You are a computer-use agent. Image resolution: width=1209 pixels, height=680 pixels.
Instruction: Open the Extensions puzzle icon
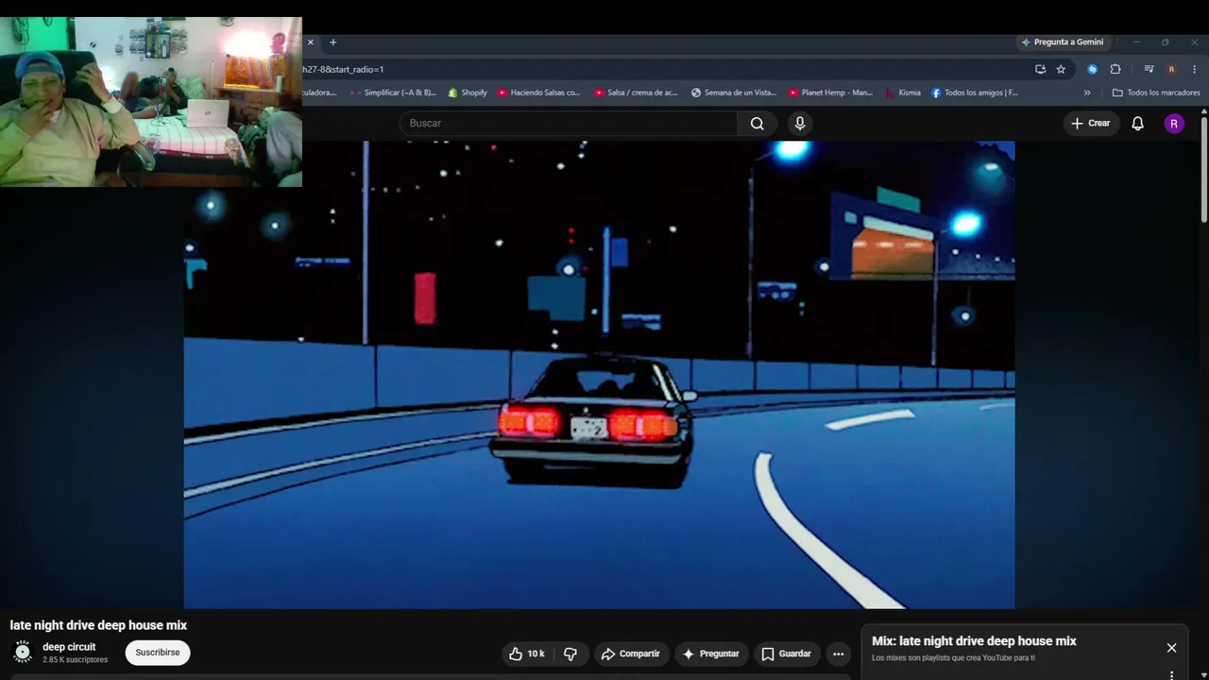click(1115, 69)
